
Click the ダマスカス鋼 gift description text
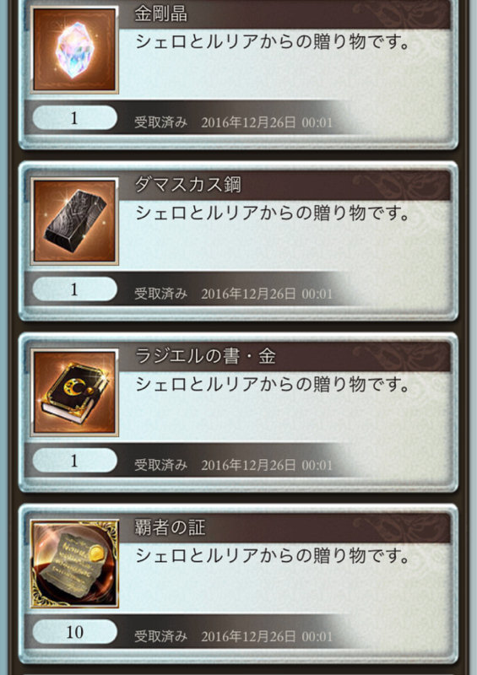coord(273,213)
